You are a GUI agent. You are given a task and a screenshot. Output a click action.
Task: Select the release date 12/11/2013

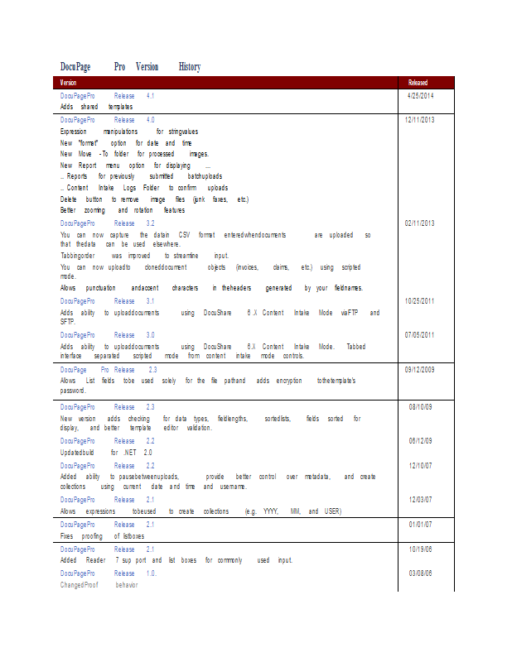[x=419, y=120]
